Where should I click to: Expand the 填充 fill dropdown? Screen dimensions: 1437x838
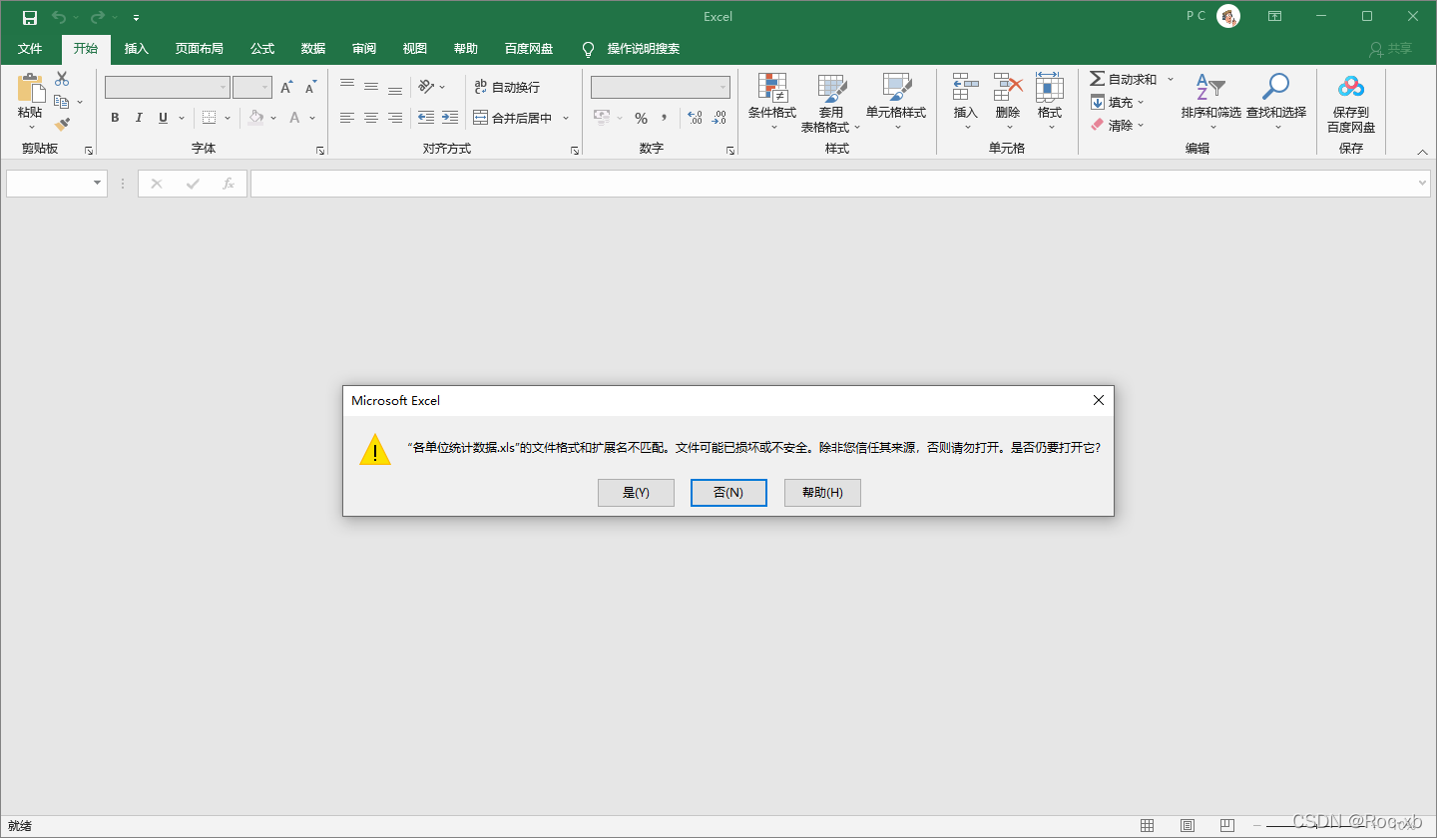tap(1141, 102)
